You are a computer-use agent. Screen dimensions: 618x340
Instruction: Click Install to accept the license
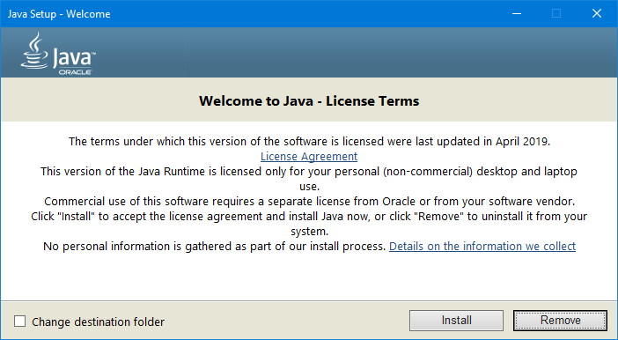click(x=456, y=321)
